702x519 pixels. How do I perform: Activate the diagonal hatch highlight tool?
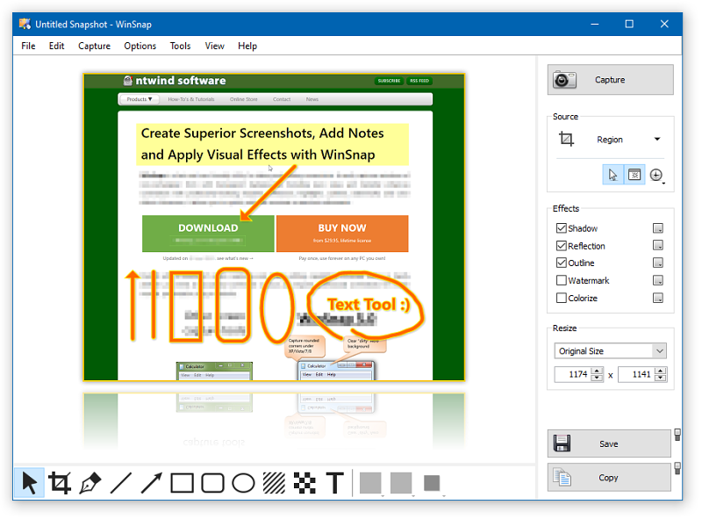coord(274,483)
